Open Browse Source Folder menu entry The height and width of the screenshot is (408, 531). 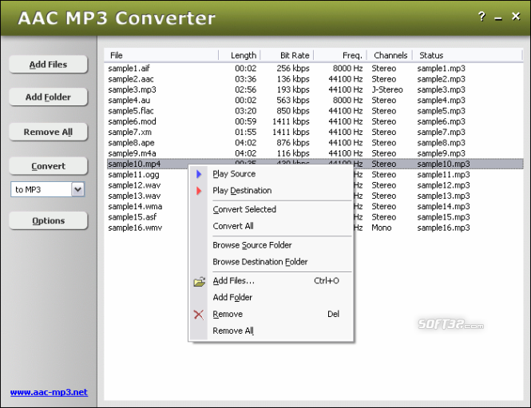(x=252, y=245)
